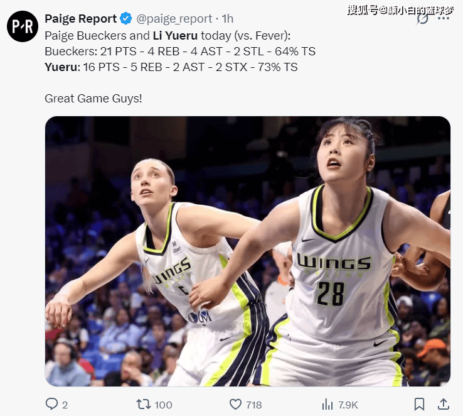Click the share upload icon
Viewport: 463px width, 416px height.
(443, 404)
